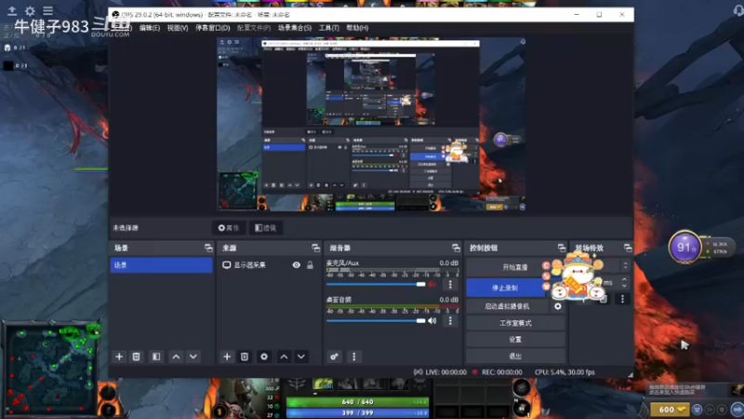
Task: Click the OBS preview canvas
Action: click(x=371, y=125)
